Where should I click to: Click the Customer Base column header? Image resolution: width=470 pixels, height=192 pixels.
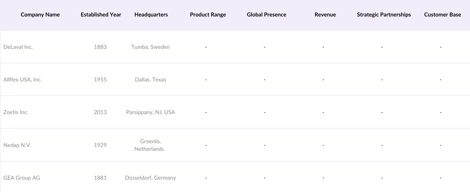442,15
